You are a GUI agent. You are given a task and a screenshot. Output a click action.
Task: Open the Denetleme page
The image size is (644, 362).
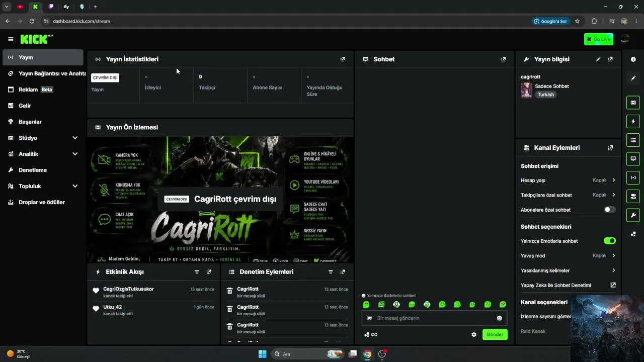pyautogui.click(x=43, y=170)
